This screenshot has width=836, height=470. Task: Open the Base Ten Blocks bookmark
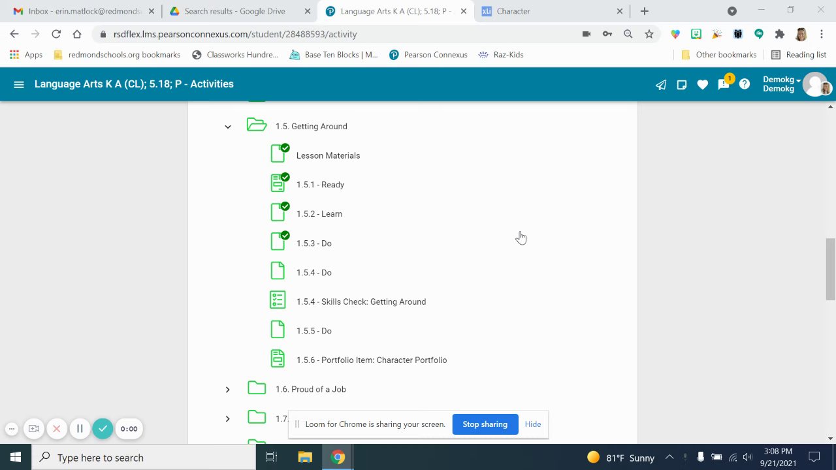(334, 55)
